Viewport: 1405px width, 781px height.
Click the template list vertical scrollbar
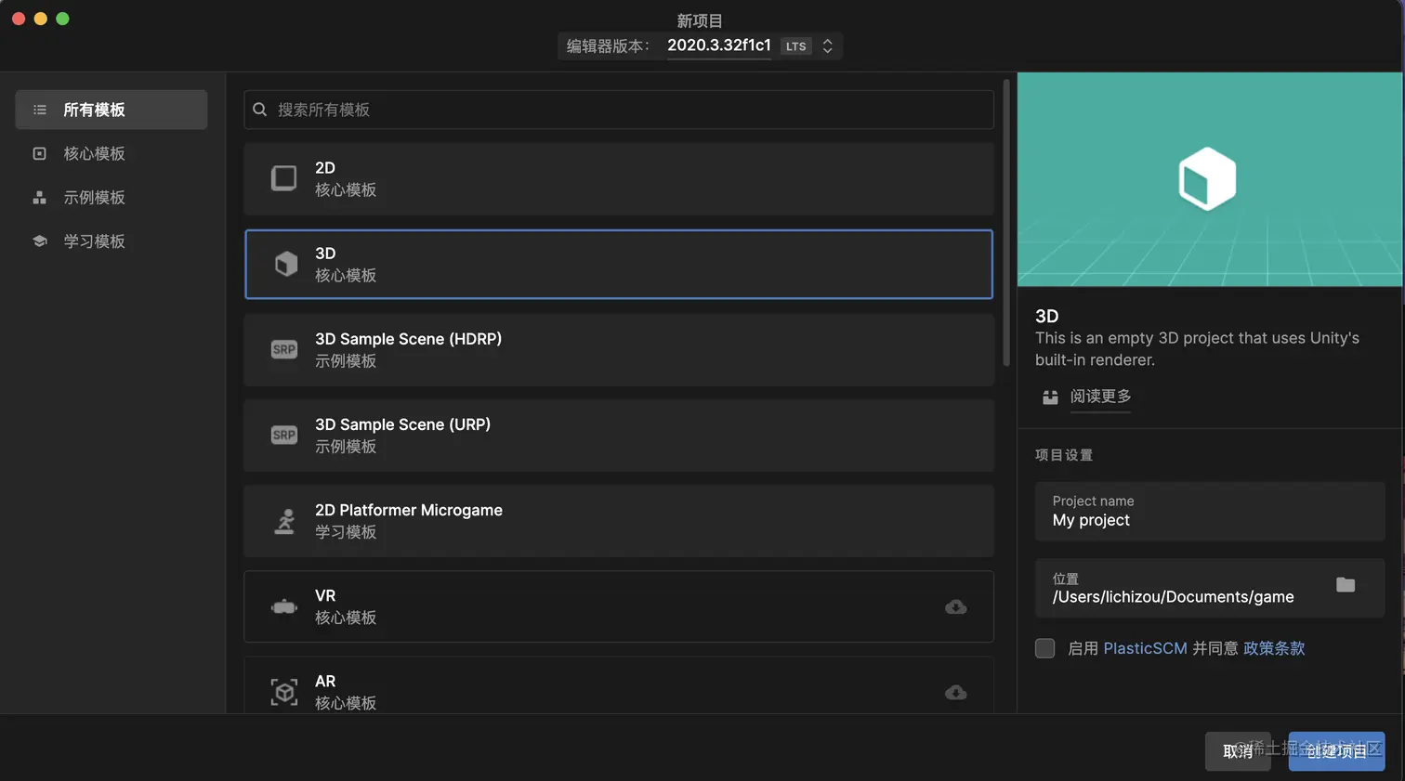tap(1006, 223)
